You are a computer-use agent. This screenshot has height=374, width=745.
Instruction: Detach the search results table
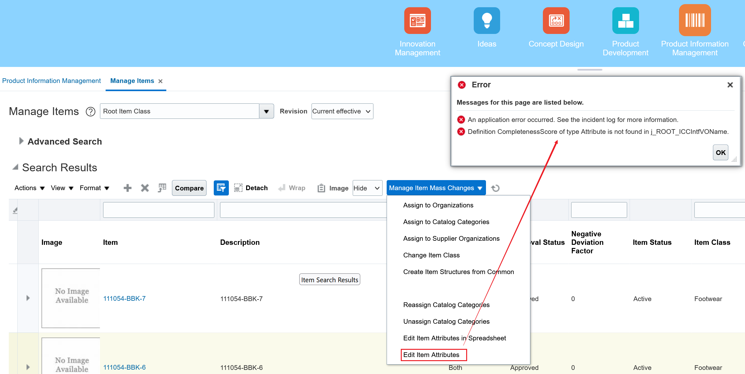point(251,188)
